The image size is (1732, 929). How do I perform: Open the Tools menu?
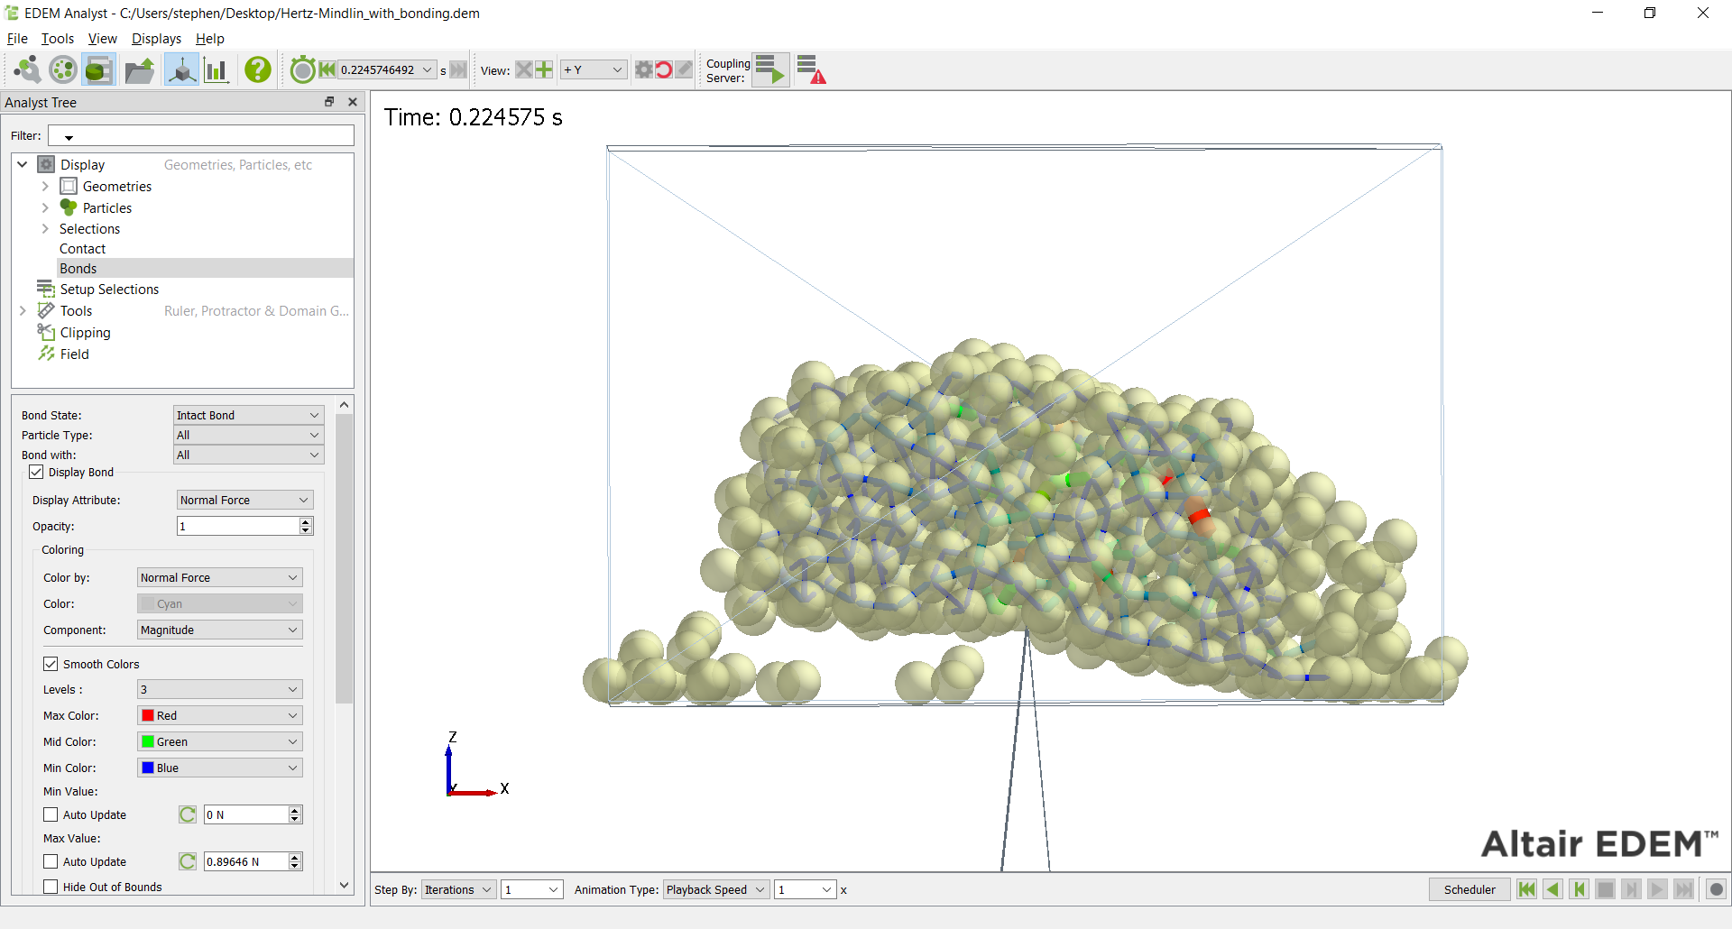point(57,39)
